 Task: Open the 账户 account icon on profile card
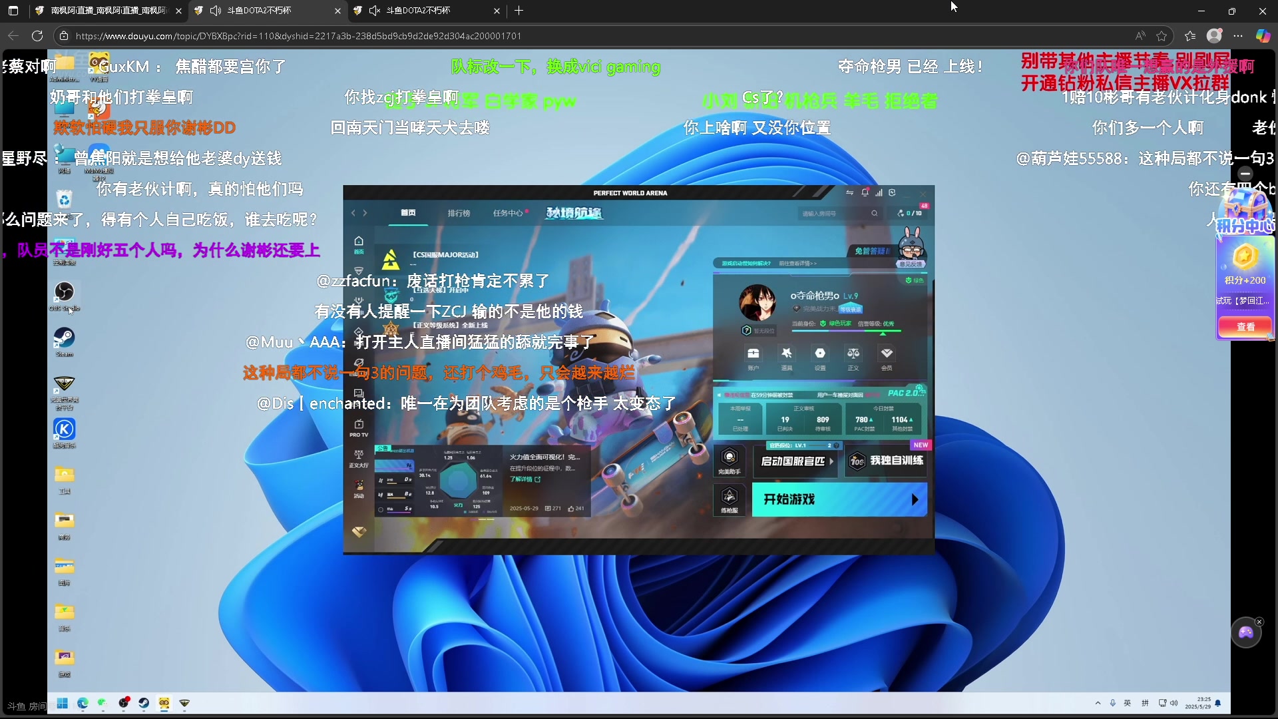[753, 358]
